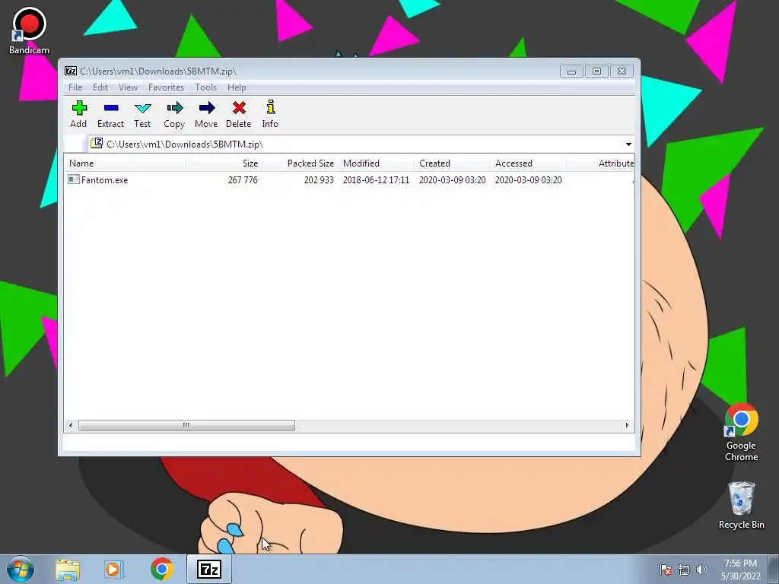Select the Fantom.exe file icon
The width and height of the screenshot is (779, 584).
coord(74,179)
